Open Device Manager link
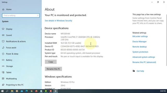This screenshot has width=167, height=93. (139, 42)
